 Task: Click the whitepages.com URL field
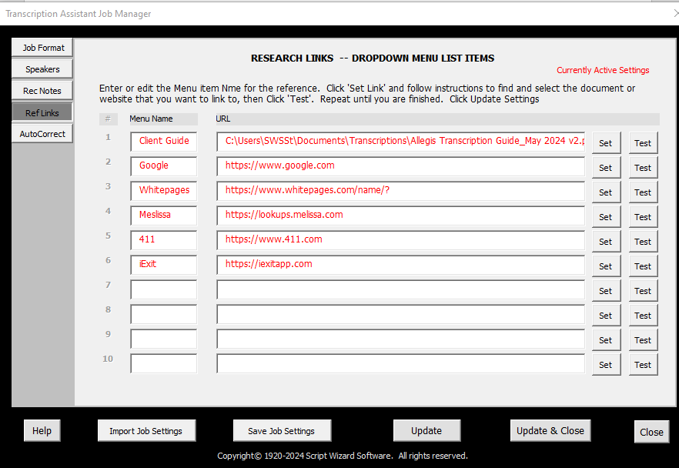coord(400,191)
